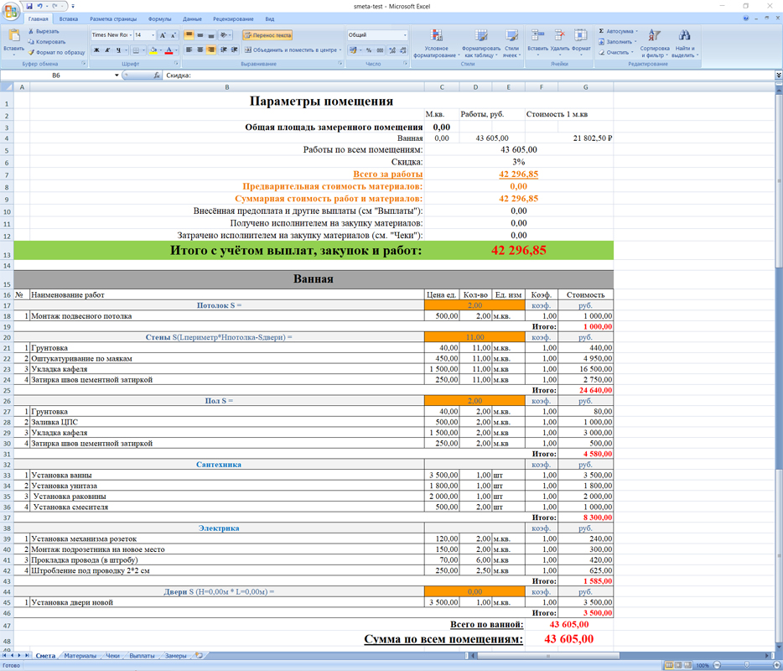Switch to the Вставка ribbon tab

[69, 19]
